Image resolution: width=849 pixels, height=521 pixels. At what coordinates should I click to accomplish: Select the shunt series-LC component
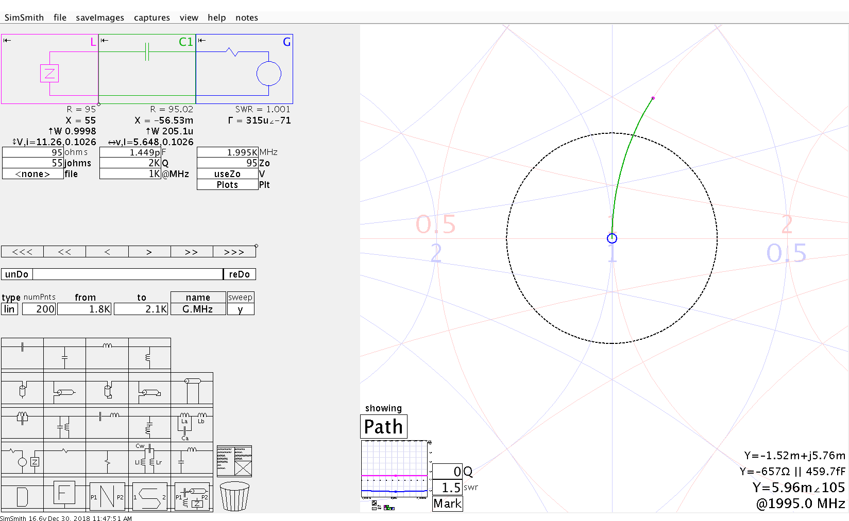coord(149,423)
